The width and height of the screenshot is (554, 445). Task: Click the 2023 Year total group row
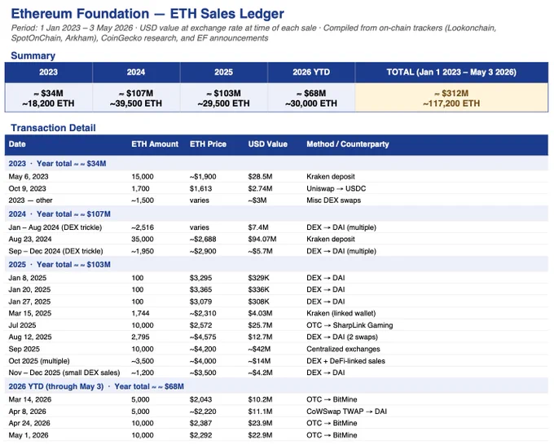pos(276,164)
